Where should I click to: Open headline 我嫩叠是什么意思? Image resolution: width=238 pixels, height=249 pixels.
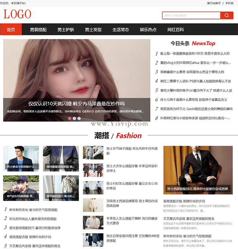tap(192, 72)
